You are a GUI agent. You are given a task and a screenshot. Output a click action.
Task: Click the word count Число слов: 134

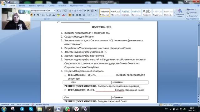click(23, 105)
